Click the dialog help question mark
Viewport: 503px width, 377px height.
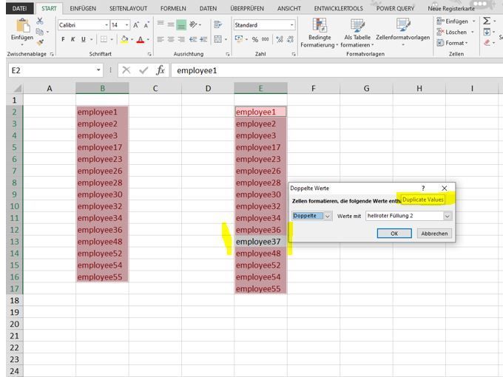(x=423, y=188)
